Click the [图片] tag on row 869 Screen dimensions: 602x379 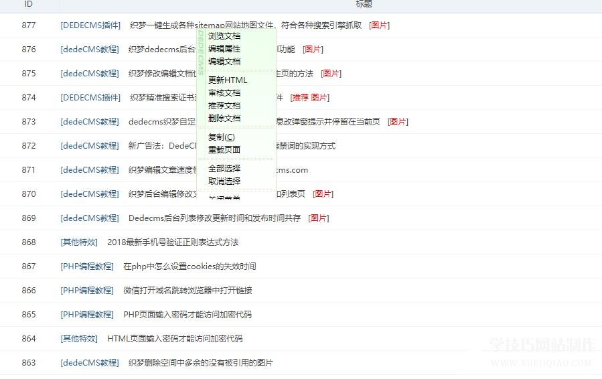pos(319,218)
